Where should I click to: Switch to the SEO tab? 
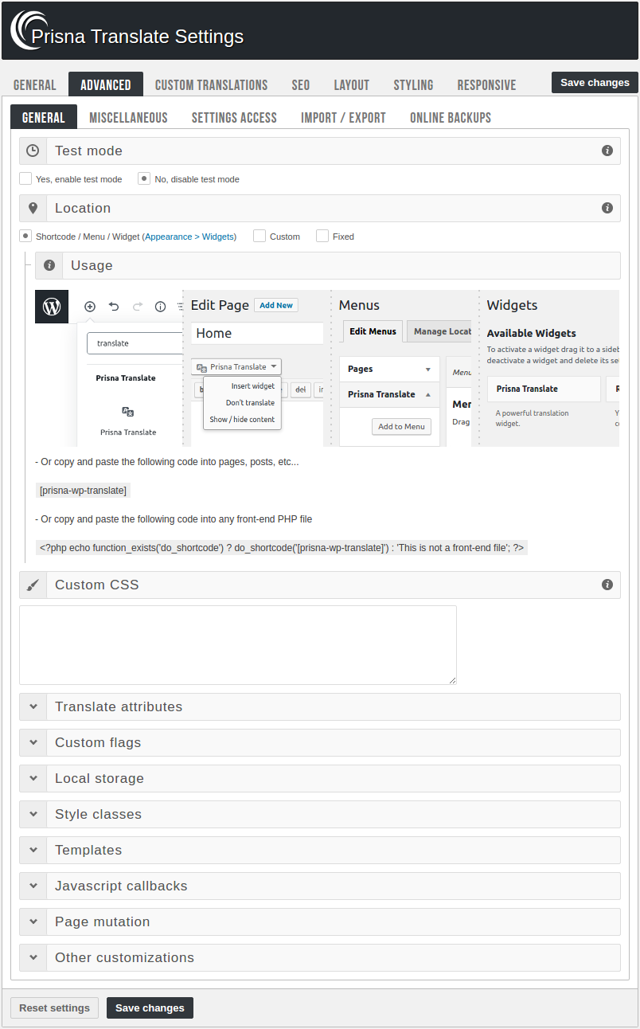300,84
